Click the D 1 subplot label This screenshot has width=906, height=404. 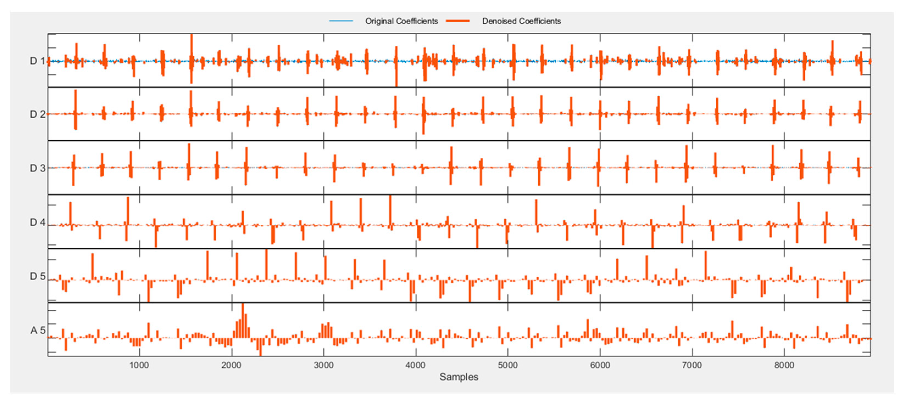click(37, 61)
